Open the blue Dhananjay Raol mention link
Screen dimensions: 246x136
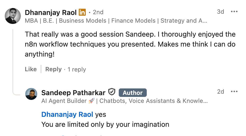67,115
